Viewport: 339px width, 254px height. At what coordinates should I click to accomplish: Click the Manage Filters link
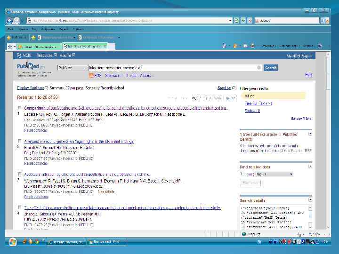coord(301,119)
